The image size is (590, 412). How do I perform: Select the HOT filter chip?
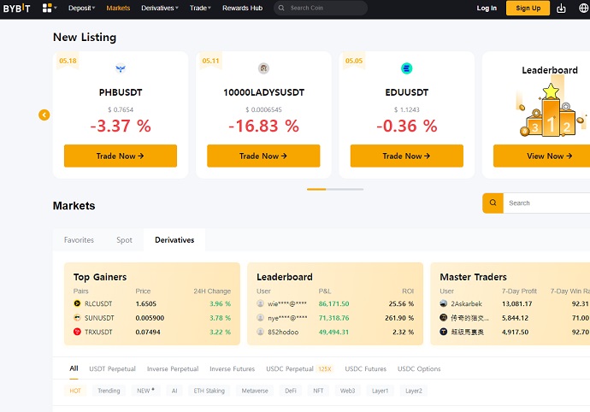click(x=75, y=391)
